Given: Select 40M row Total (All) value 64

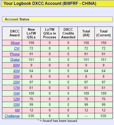Looking at the screenshot, I should [x=86, y=71].
